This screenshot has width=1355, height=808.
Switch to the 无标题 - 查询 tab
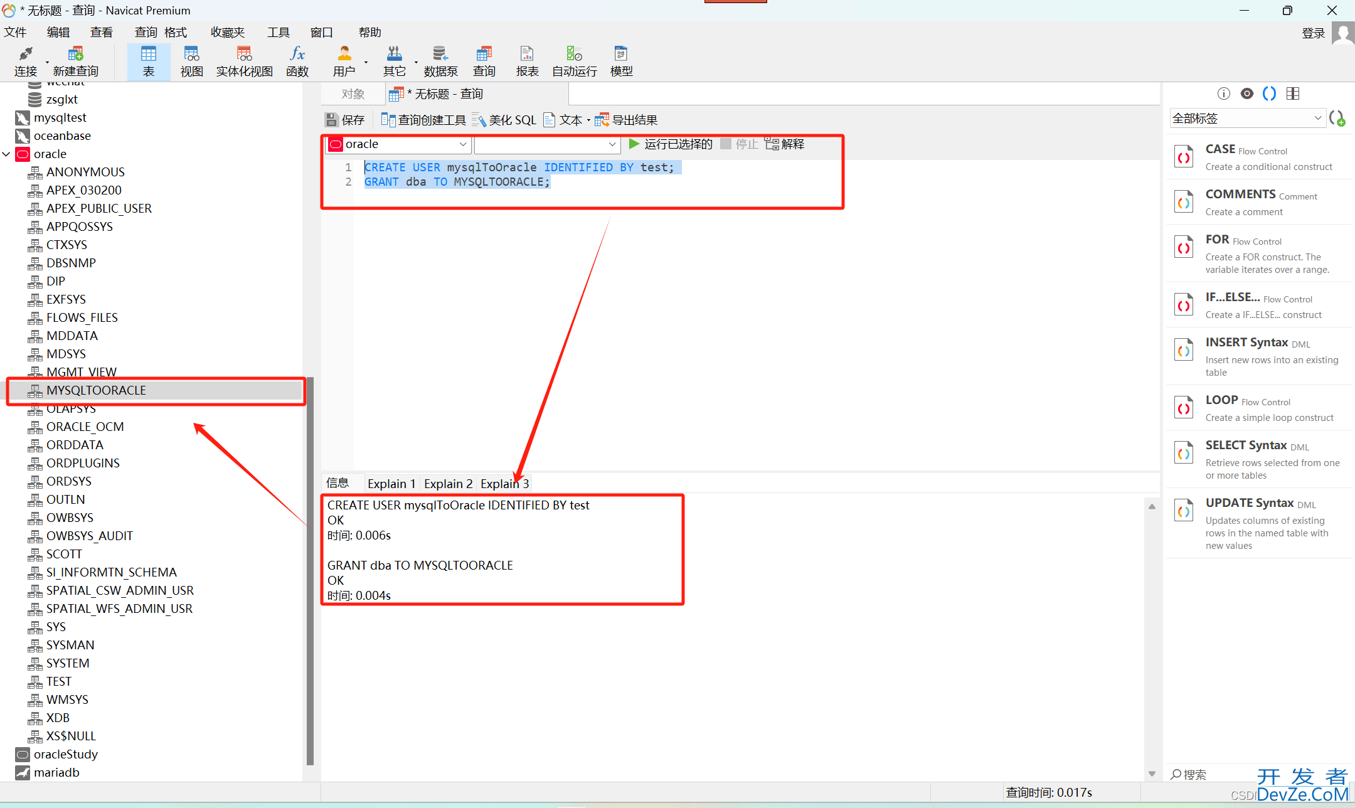477,94
